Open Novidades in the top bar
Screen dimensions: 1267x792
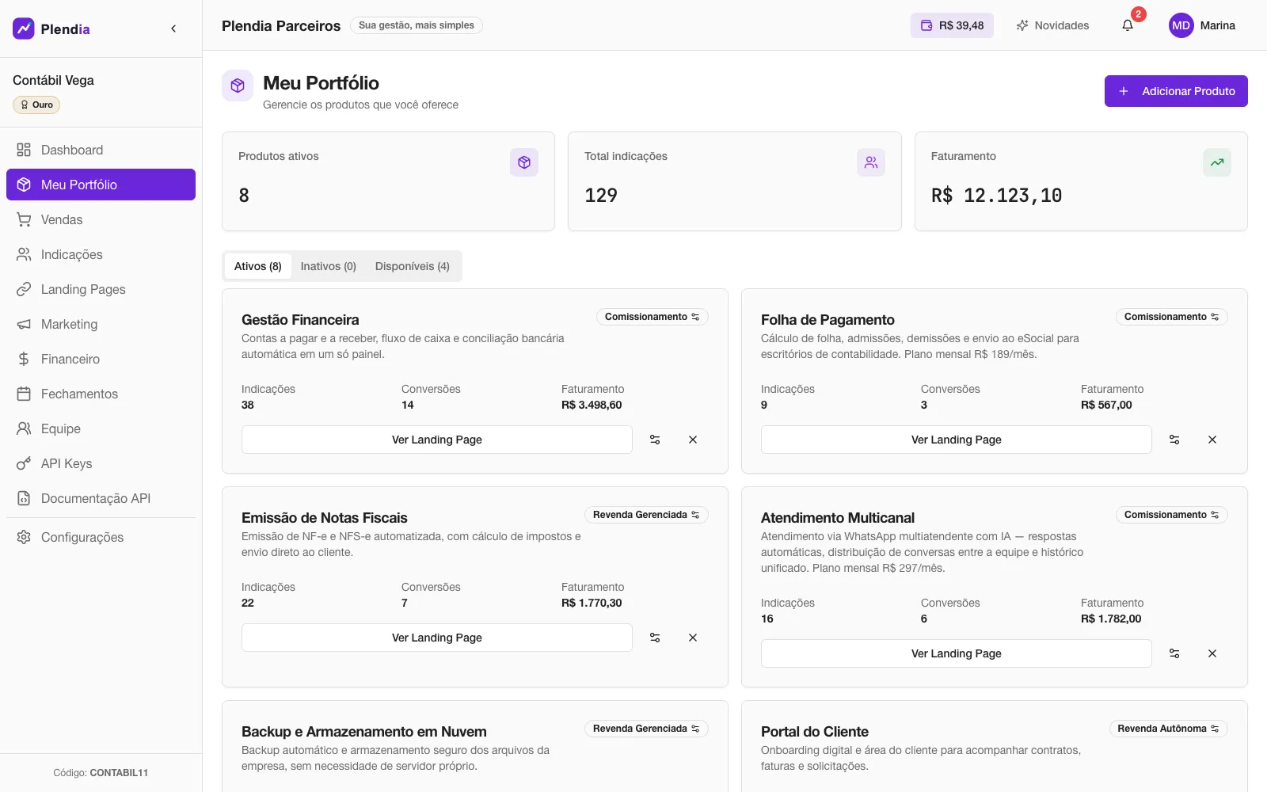tap(1052, 25)
